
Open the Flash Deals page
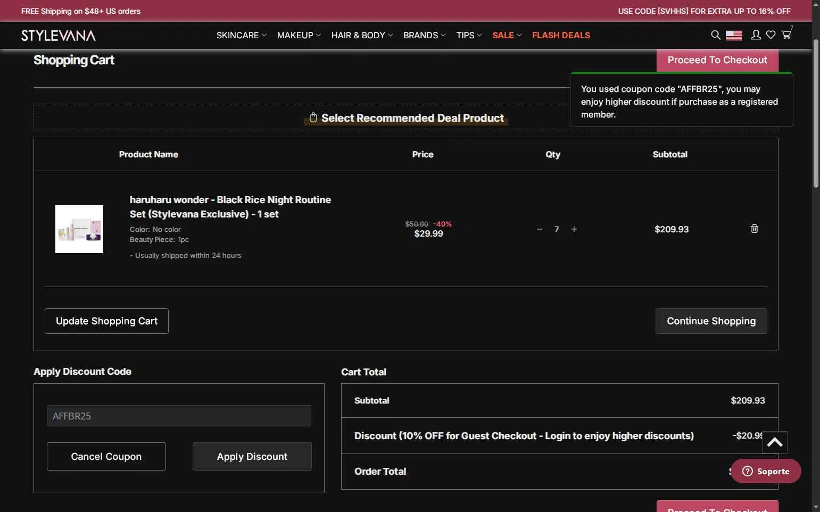(561, 35)
